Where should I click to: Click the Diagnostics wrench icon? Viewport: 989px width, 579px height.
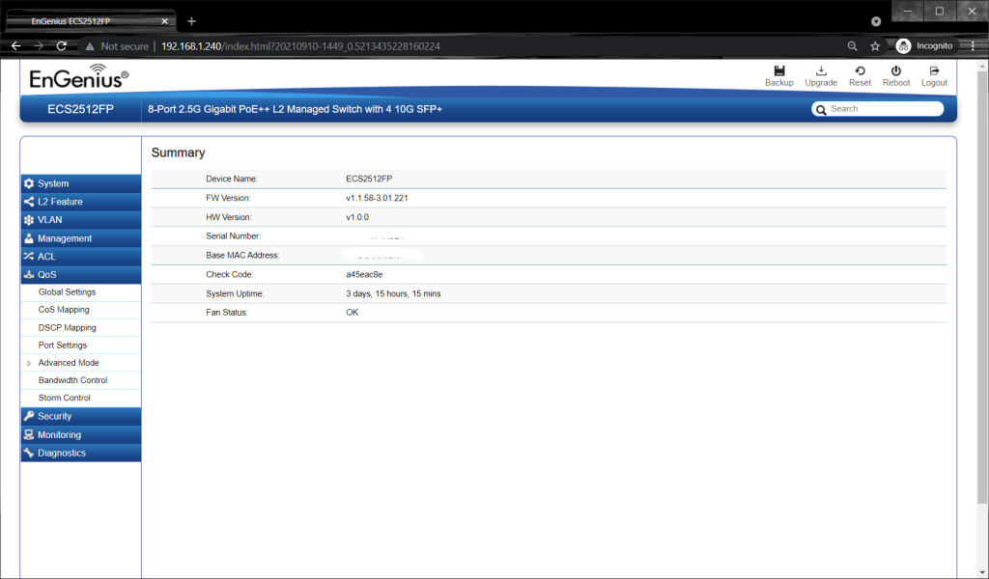(29, 453)
